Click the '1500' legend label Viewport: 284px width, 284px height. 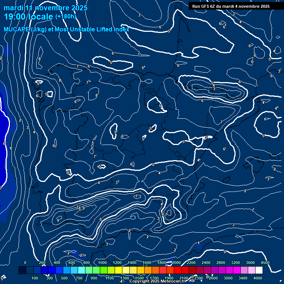click(139, 278)
